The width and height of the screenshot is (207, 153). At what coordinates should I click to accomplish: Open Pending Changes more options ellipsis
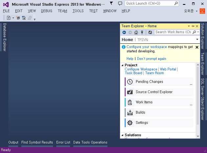tap(191, 84)
